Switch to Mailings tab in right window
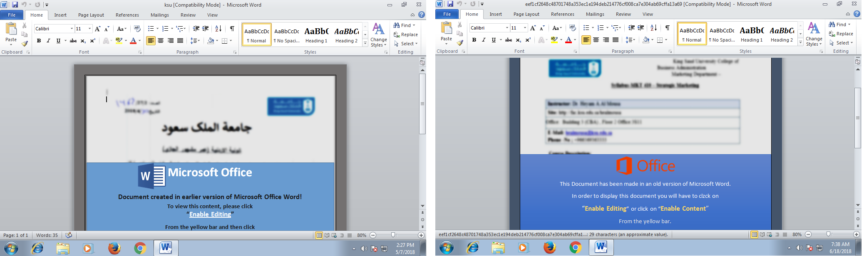864x256 pixels. pos(595,14)
